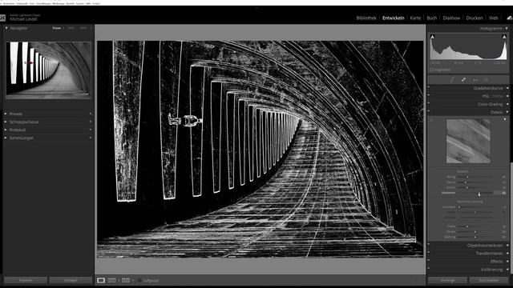This screenshot has height=288, width=513.
Task: Expand the HSL panel
Action: coord(507,96)
